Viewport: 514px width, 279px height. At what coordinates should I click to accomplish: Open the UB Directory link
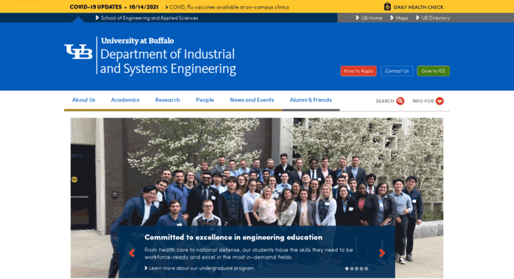(435, 18)
